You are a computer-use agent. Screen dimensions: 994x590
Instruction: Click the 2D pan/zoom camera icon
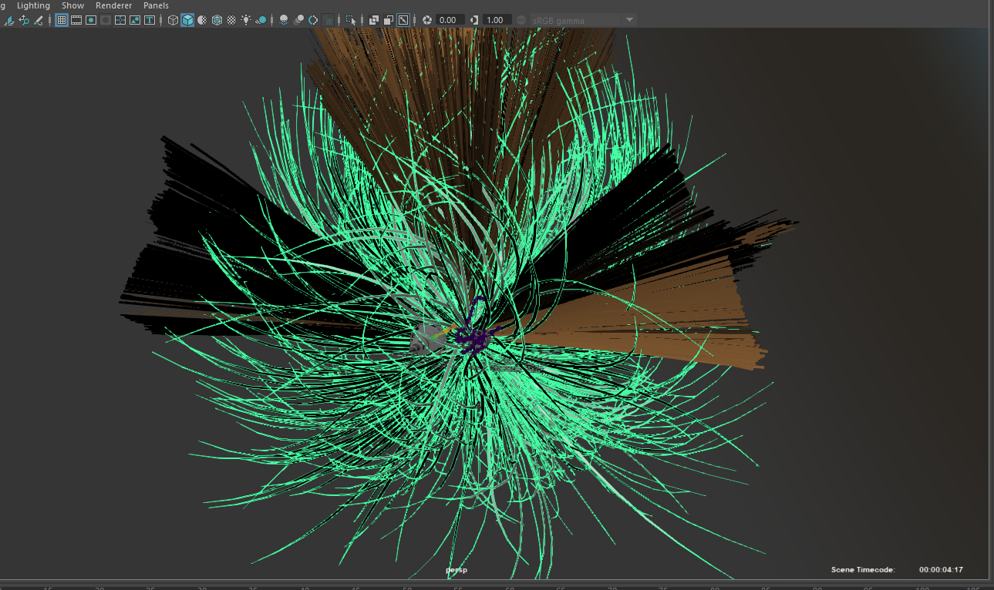(x=24, y=20)
